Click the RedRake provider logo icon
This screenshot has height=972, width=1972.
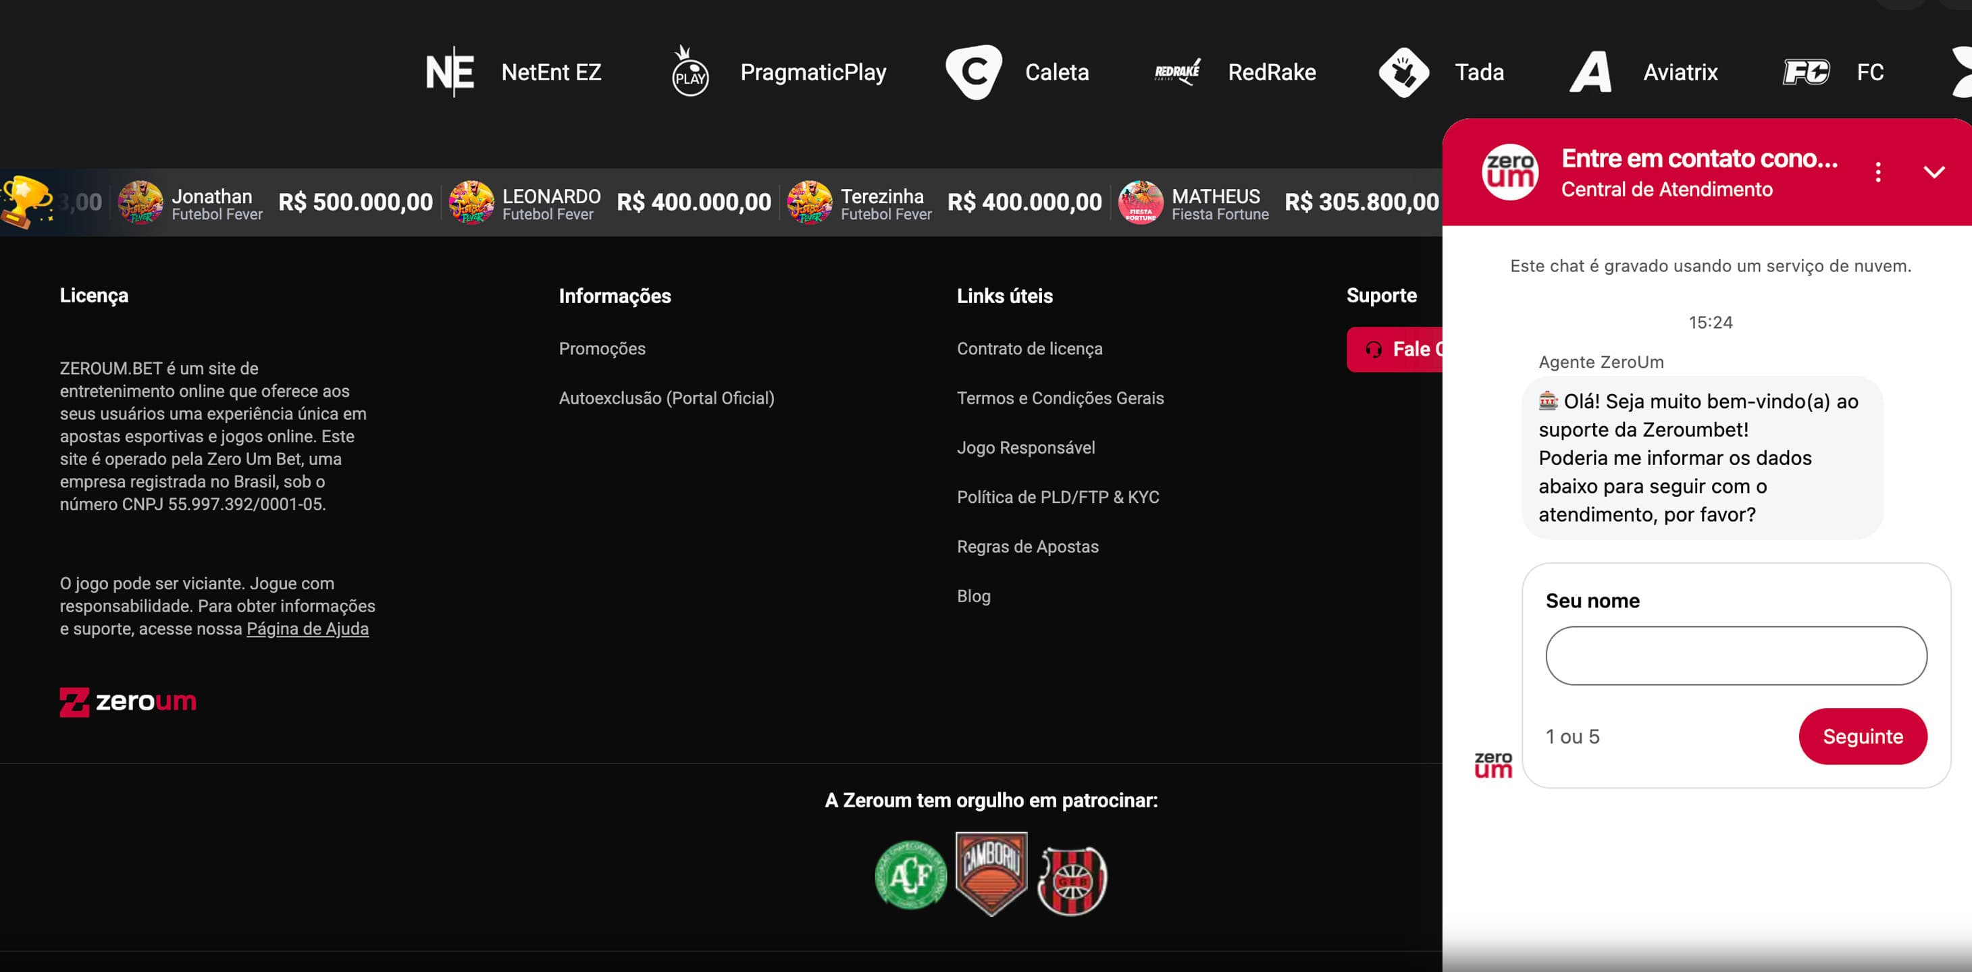[1177, 72]
